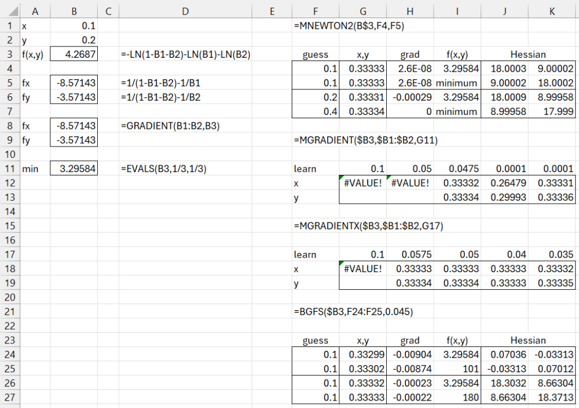Select column header K
Viewport: 579px width, 408px height.
click(x=551, y=11)
